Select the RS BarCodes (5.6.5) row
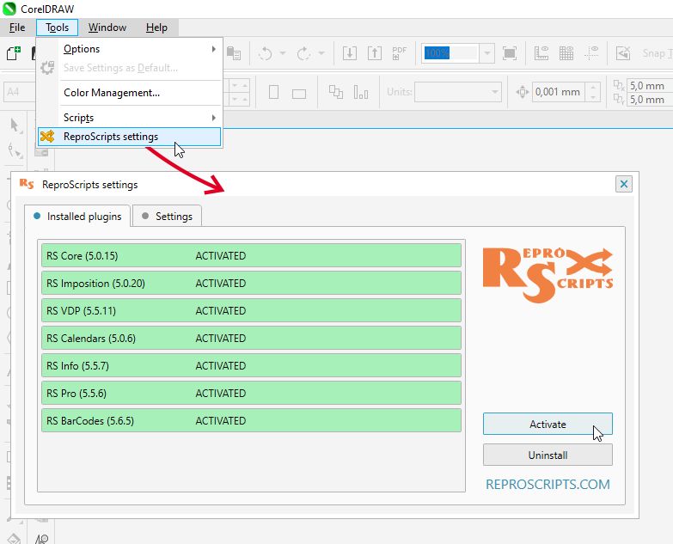673x544 pixels. click(x=251, y=420)
